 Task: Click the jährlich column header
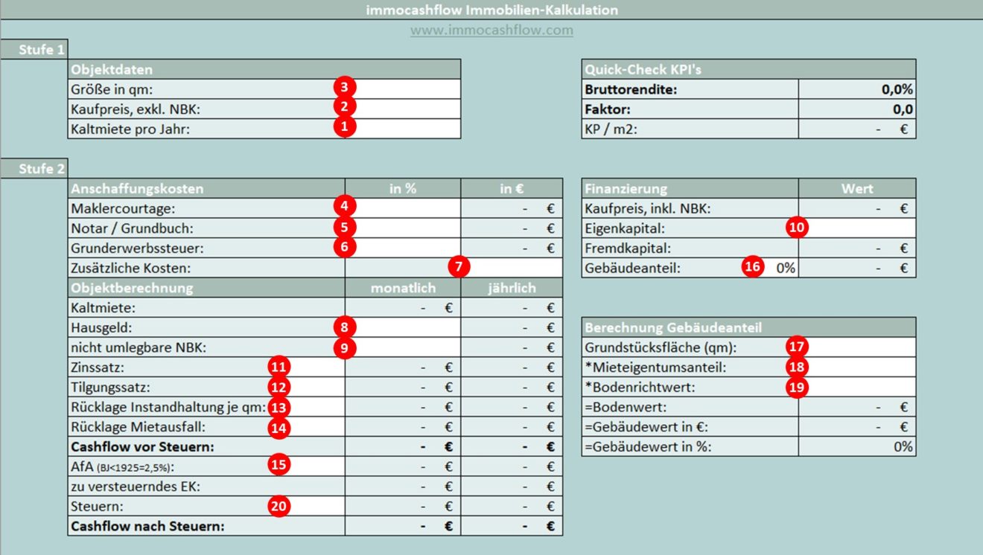(x=512, y=288)
